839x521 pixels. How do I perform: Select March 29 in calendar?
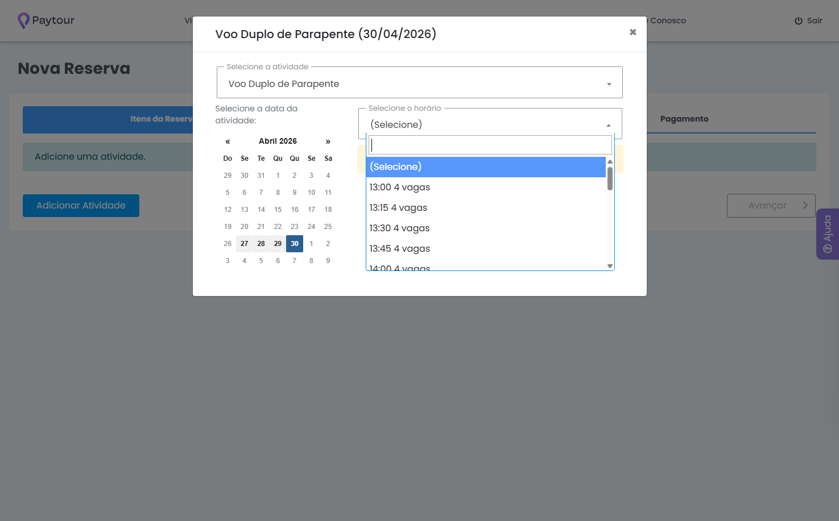tap(228, 176)
